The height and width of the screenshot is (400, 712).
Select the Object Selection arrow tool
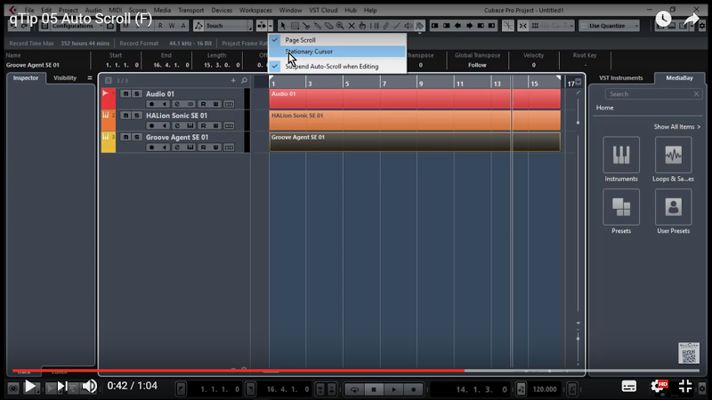[283, 26]
